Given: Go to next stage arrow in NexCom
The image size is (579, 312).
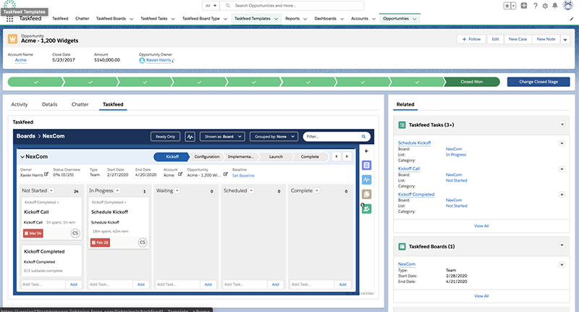Looking at the screenshot, I should tap(347, 156).
